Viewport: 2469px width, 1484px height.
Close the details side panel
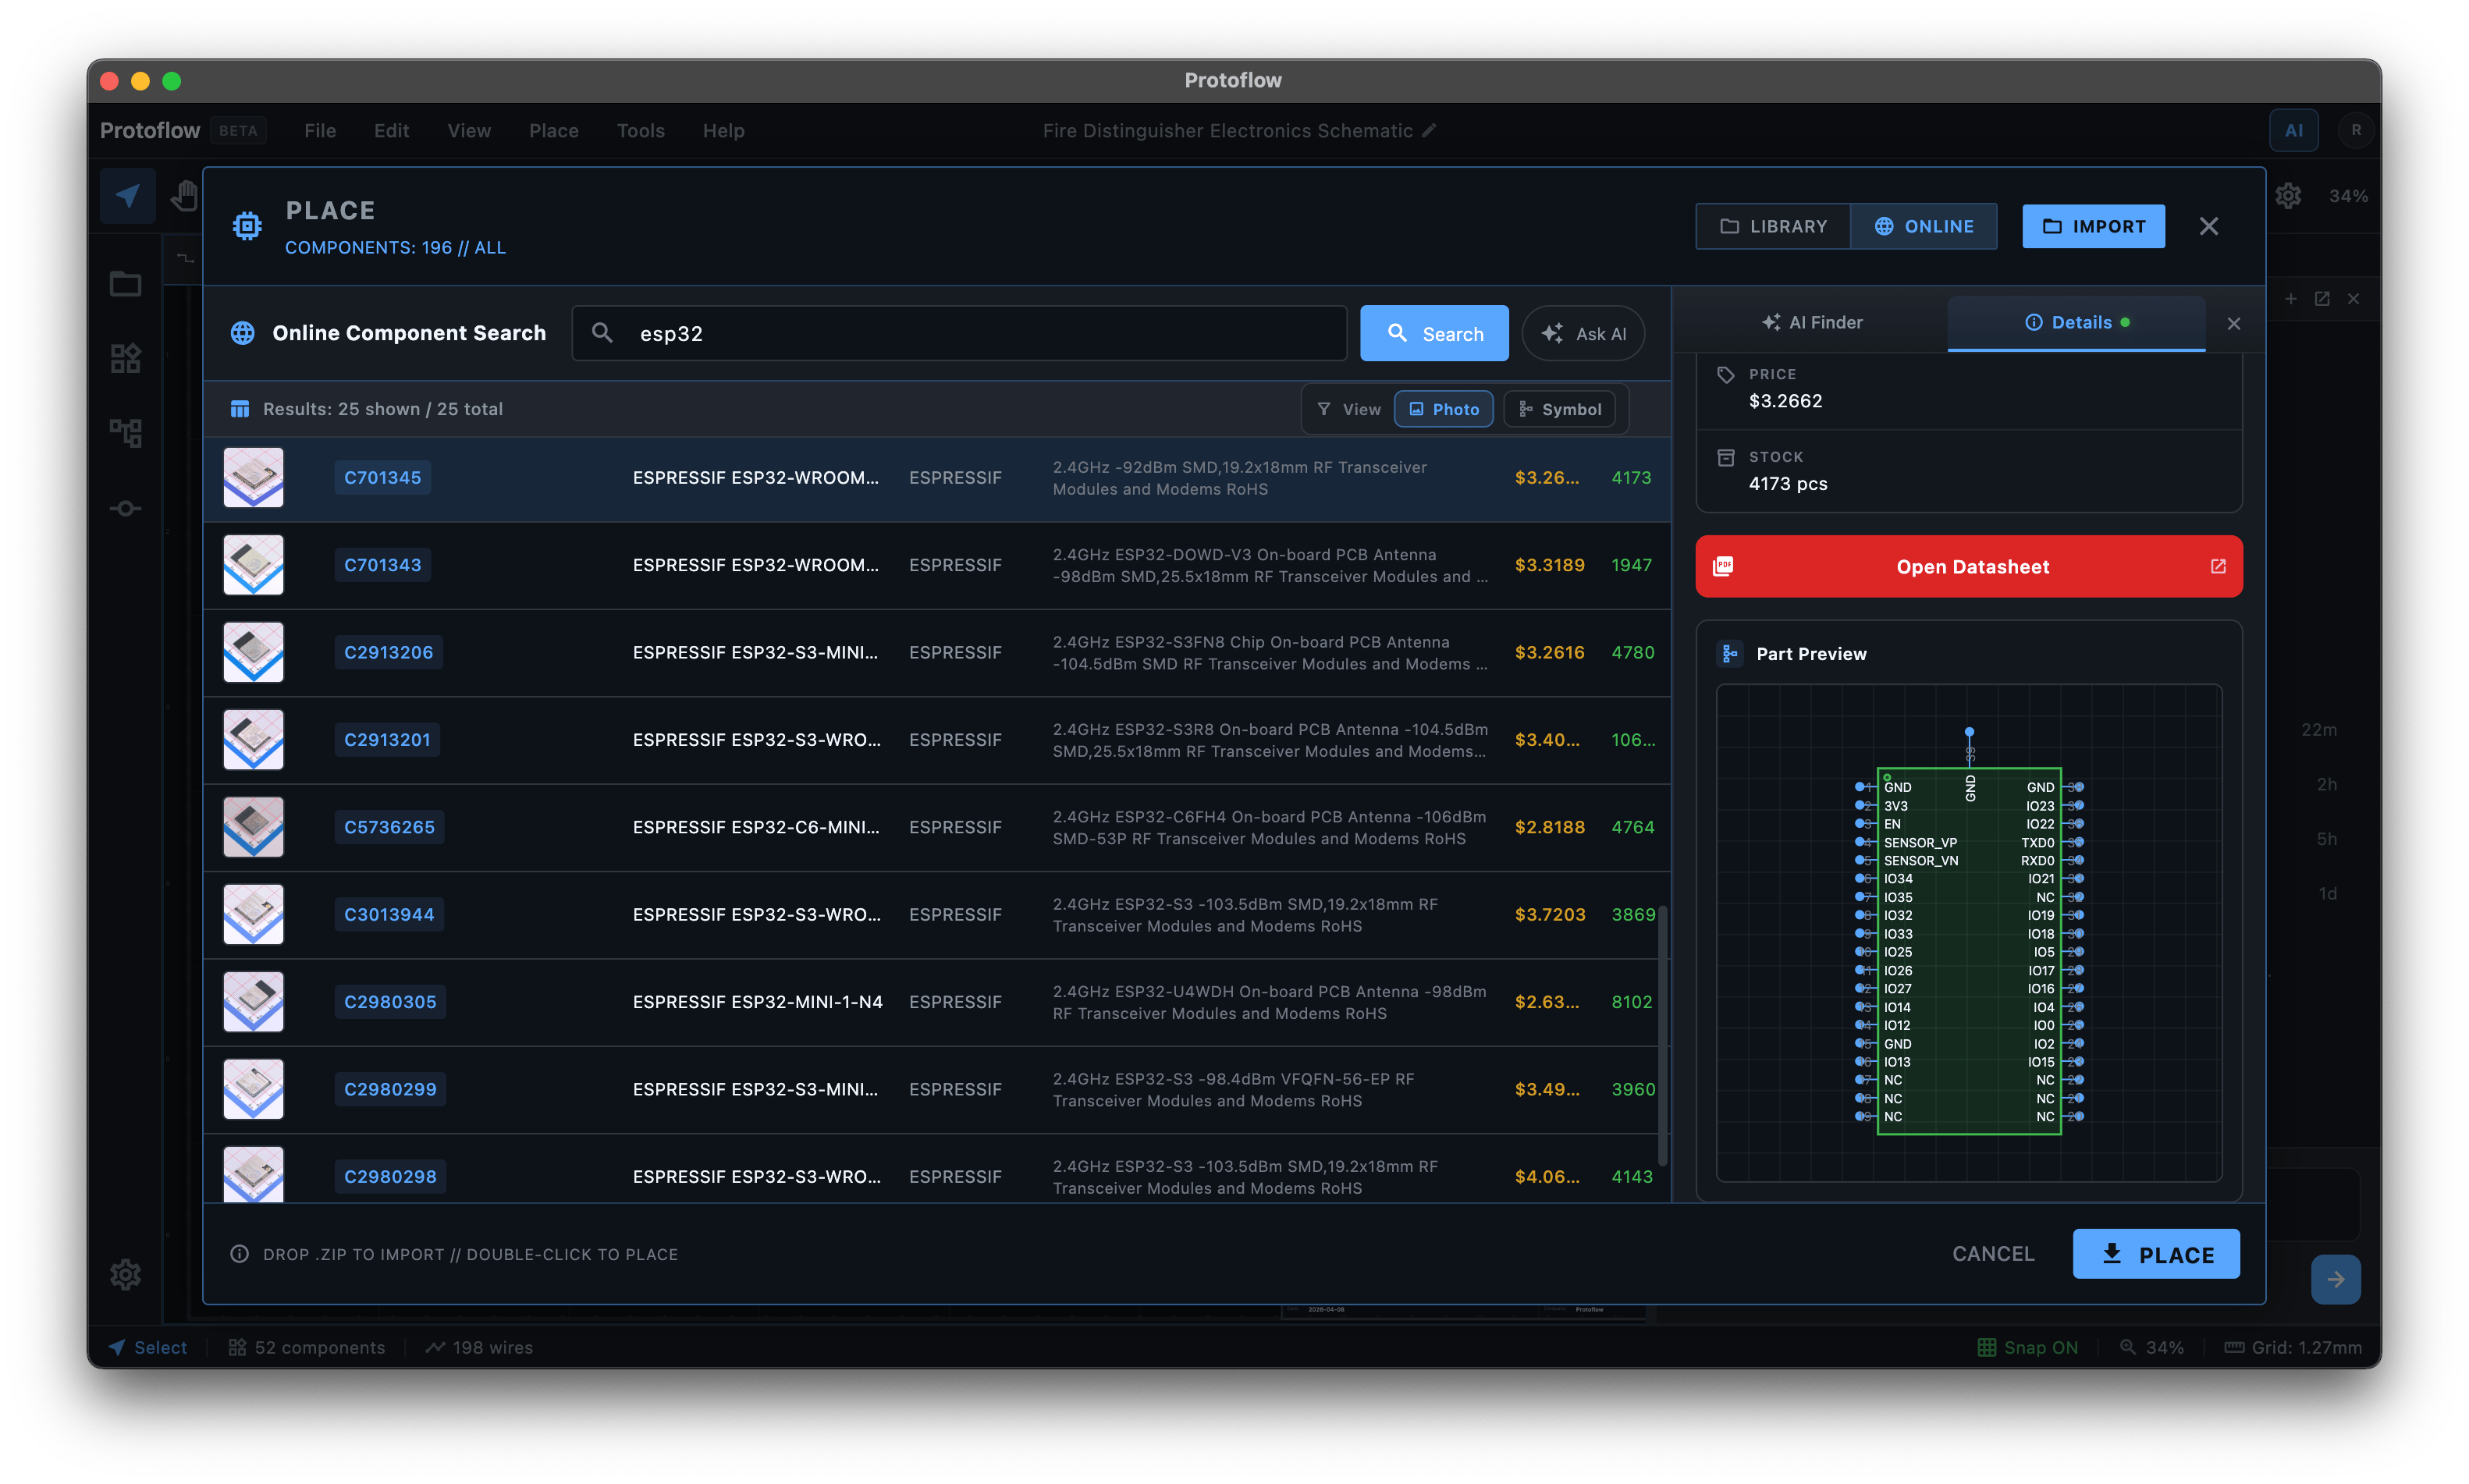(x=2234, y=323)
